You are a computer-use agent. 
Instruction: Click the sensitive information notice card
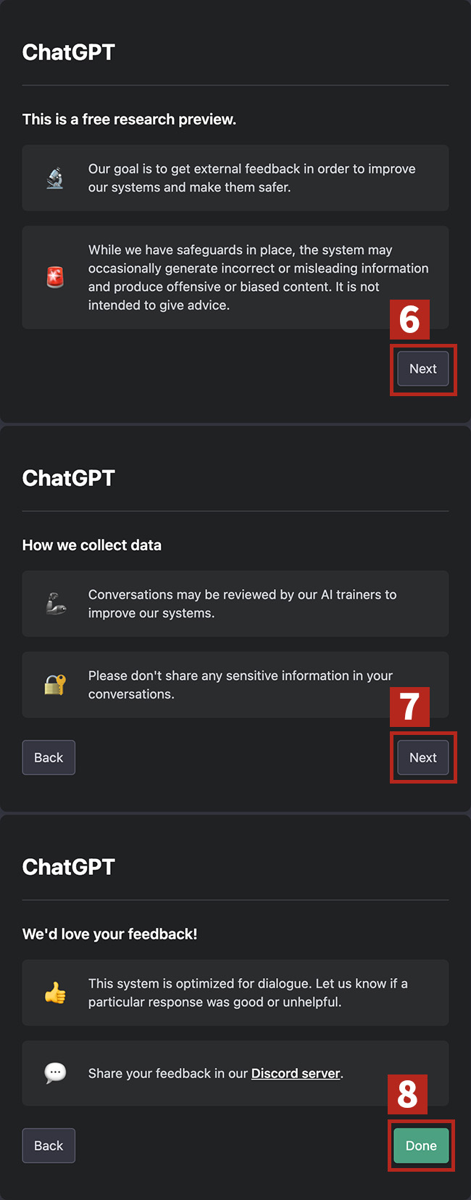click(x=239, y=685)
